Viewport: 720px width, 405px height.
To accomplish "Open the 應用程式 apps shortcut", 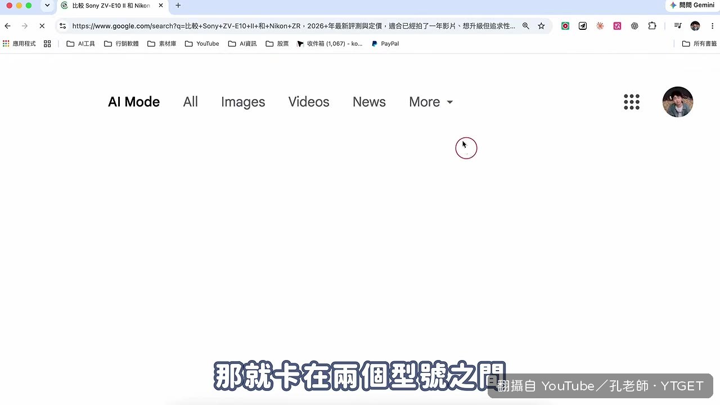I will (x=20, y=43).
